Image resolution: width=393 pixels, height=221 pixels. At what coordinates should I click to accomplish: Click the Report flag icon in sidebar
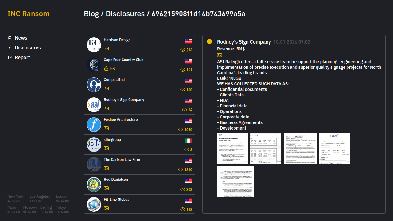coord(10,57)
